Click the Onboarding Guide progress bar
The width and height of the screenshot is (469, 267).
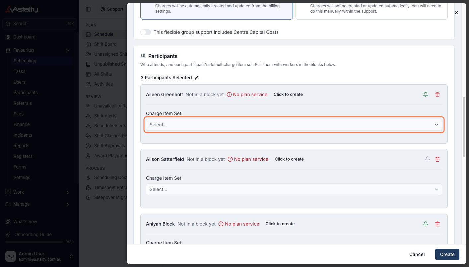click(x=34, y=242)
